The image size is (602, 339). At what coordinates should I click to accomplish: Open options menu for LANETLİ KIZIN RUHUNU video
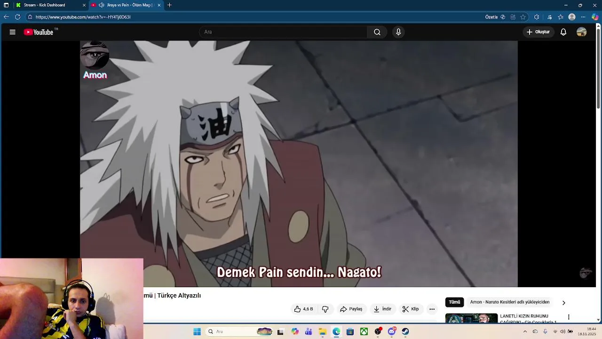(569, 317)
